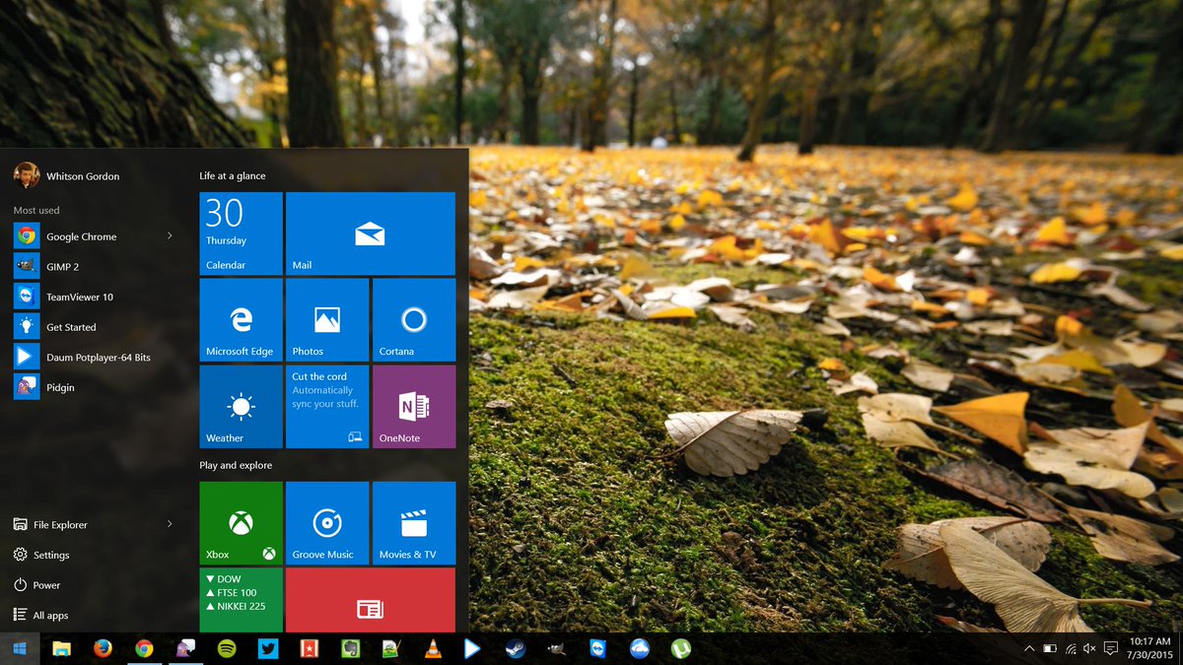Open the Mail tile
This screenshot has height=665, width=1183.
click(x=370, y=233)
